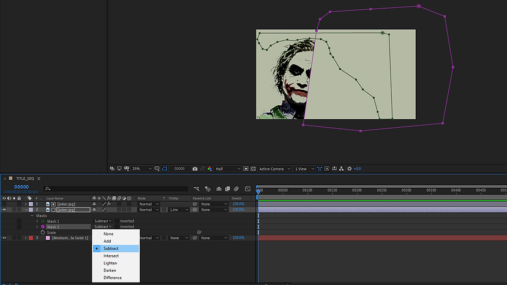Screen dimensions: 507x285
Task: Click the current time 00000 display in timeline
Action: (x=21, y=187)
